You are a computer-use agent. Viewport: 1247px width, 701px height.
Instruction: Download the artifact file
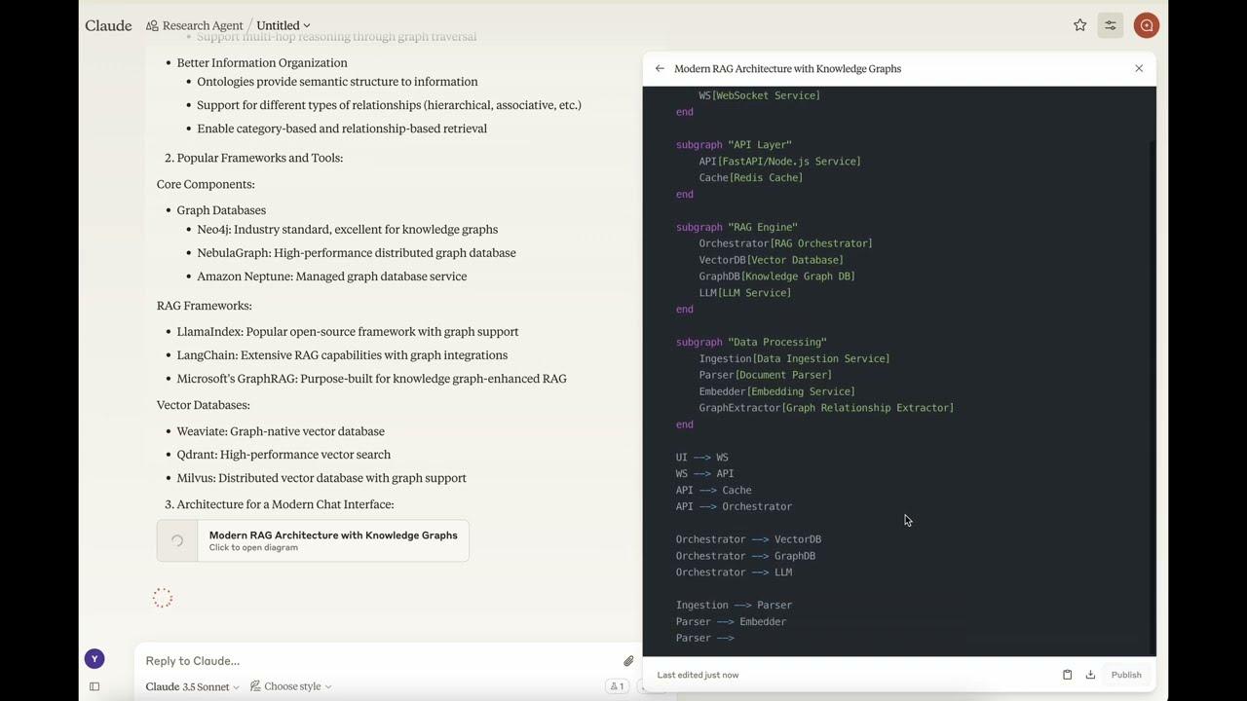tap(1090, 675)
